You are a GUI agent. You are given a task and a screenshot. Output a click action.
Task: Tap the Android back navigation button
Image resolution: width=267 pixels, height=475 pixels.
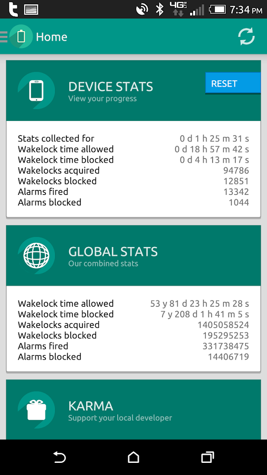tap(59, 457)
